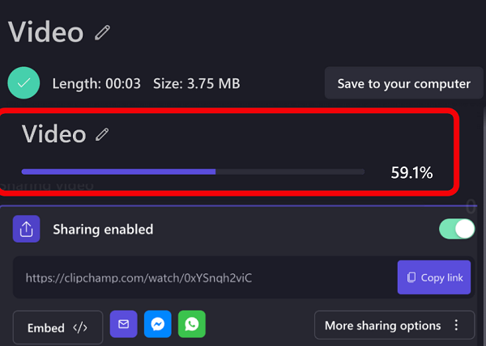Click the large Video title text at the top
Screen dimensions: 486x346
pos(46,32)
